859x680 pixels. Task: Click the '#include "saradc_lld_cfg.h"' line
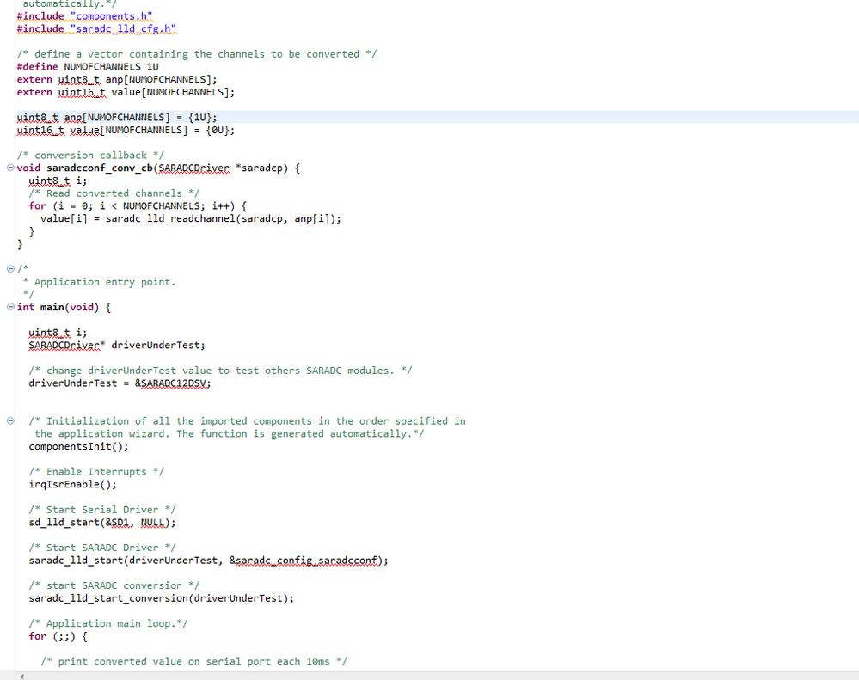(96, 29)
